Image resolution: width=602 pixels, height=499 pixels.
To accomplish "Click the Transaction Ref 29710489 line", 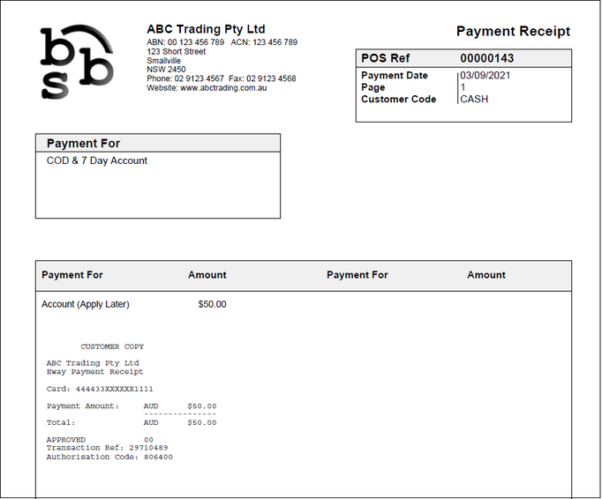I will 107,448.
